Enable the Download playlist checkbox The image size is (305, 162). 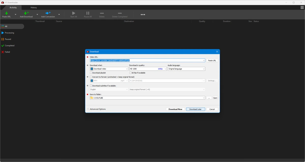coord(91,73)
